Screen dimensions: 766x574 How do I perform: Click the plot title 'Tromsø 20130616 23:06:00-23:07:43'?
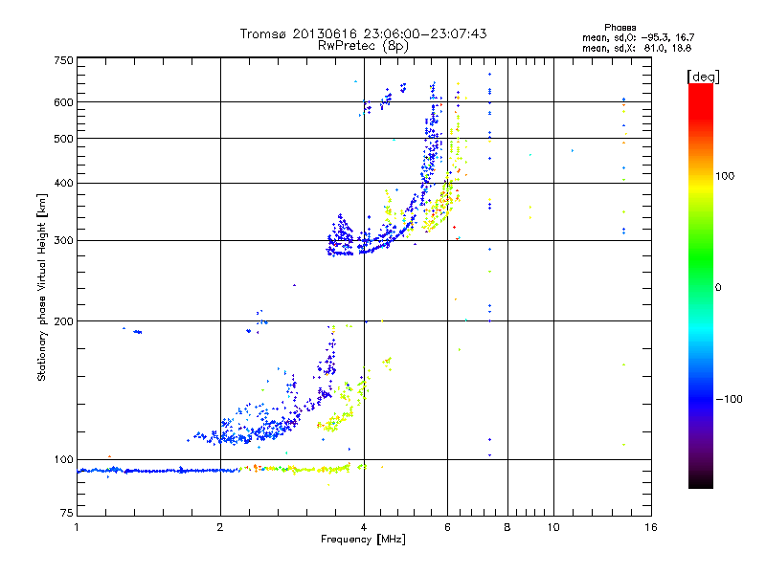click(x=363, y=33)
